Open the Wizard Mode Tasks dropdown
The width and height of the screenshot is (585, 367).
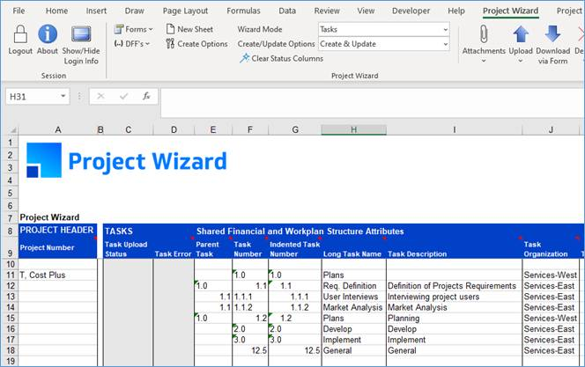coord(445,29)
